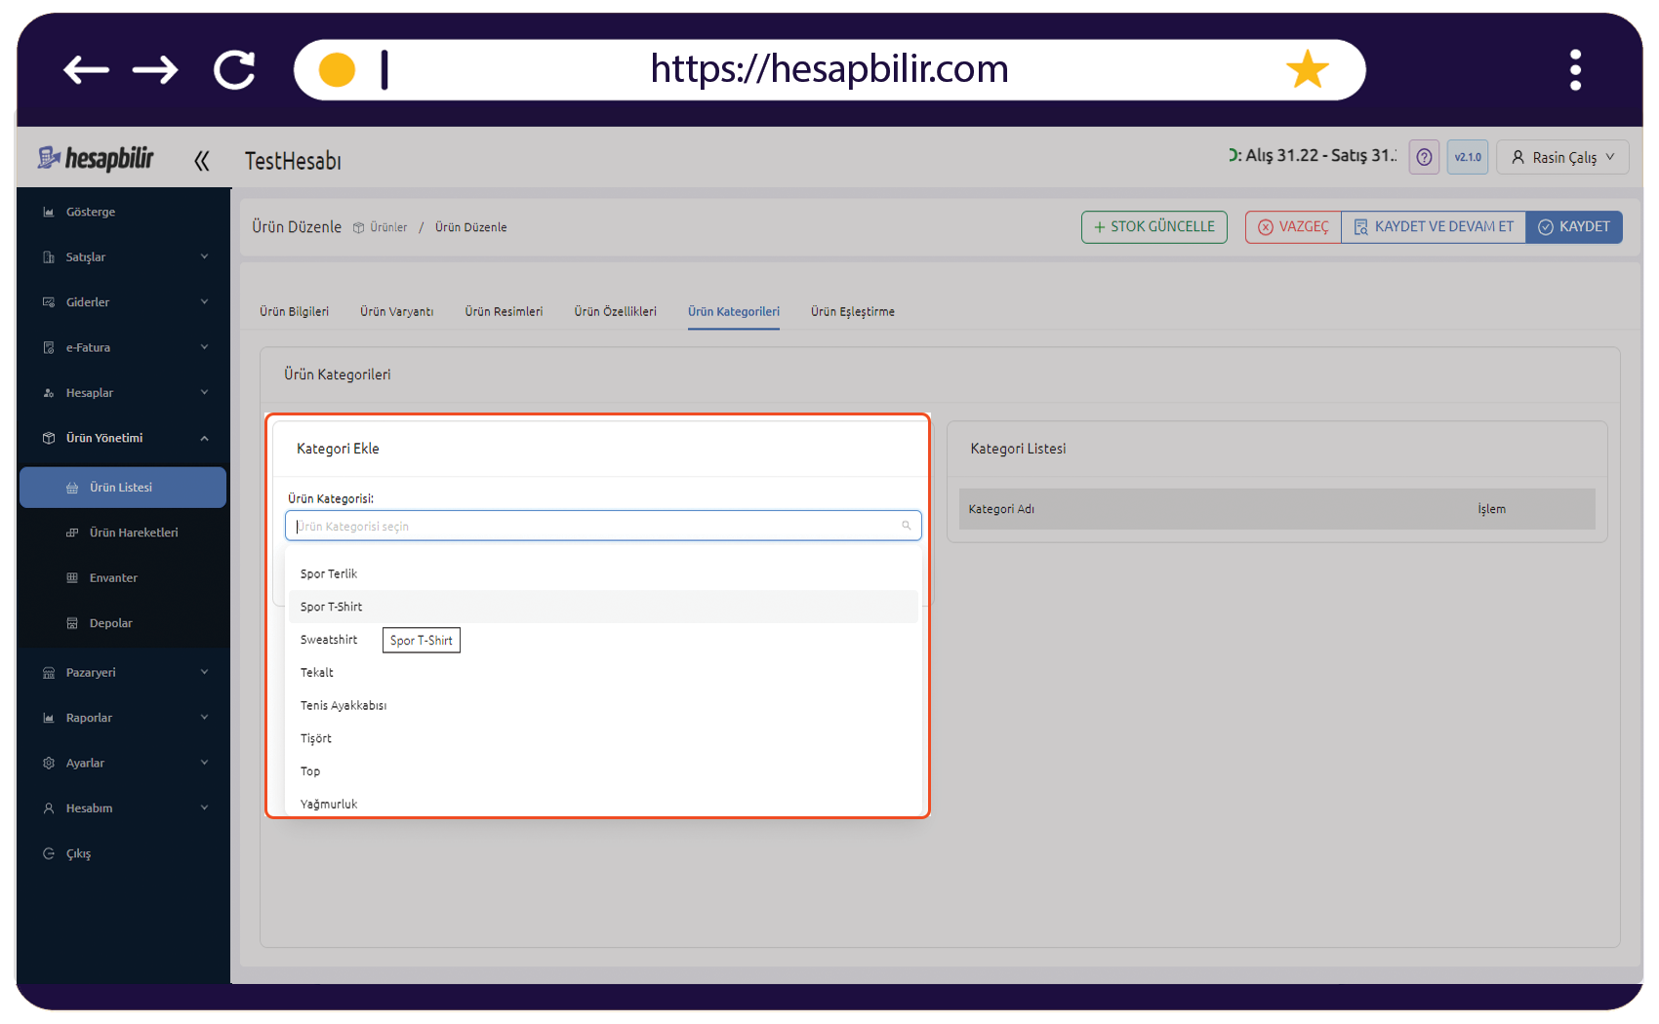The height and width of the screenshot is (1024, 1659).
Task: Click the browser address bar URL
Action: point(829,69)
